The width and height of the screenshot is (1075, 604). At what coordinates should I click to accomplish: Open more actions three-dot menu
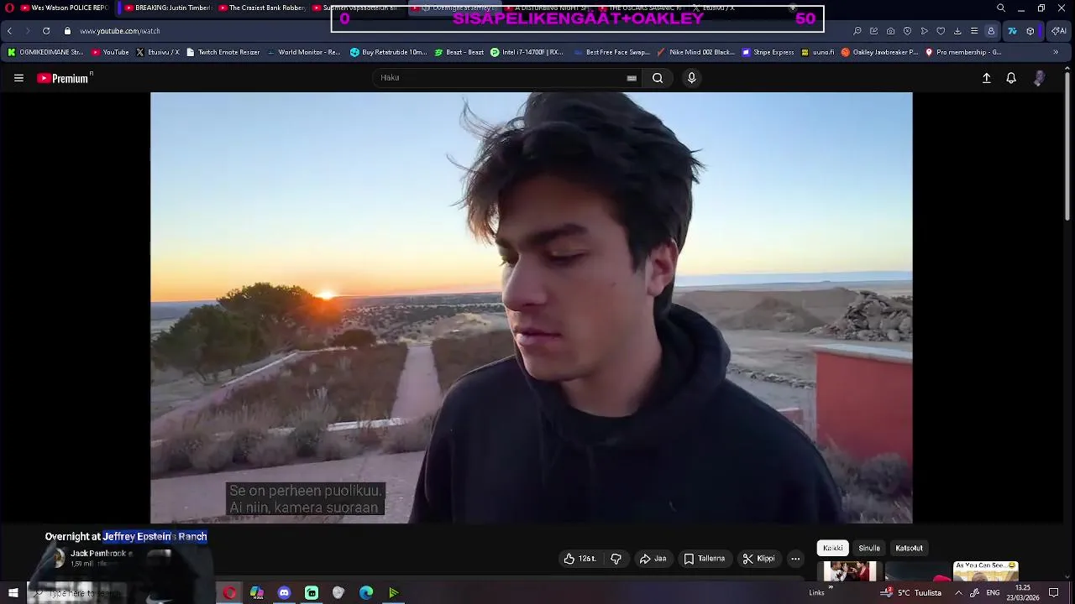795,559
